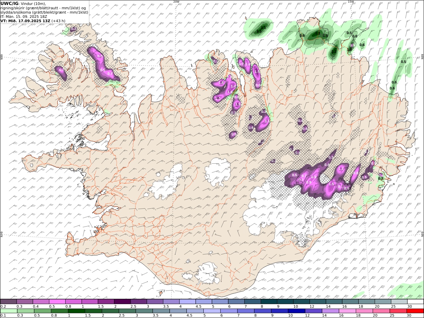
Task: Select the deep blue 10 swatch in lower legend
Action: point(296,311)
